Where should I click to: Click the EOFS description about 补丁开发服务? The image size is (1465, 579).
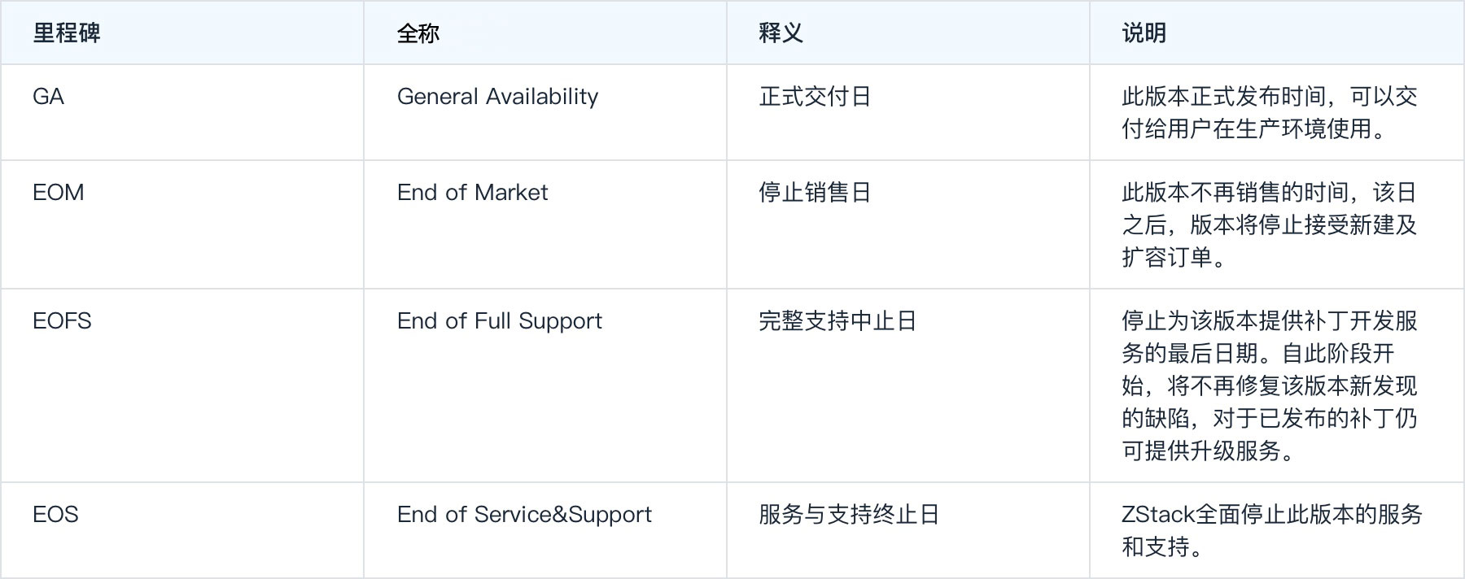(x=1270, y=385)
